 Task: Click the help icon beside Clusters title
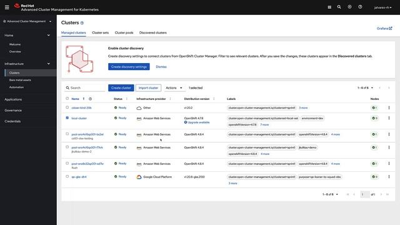click(x=82, y=23)
